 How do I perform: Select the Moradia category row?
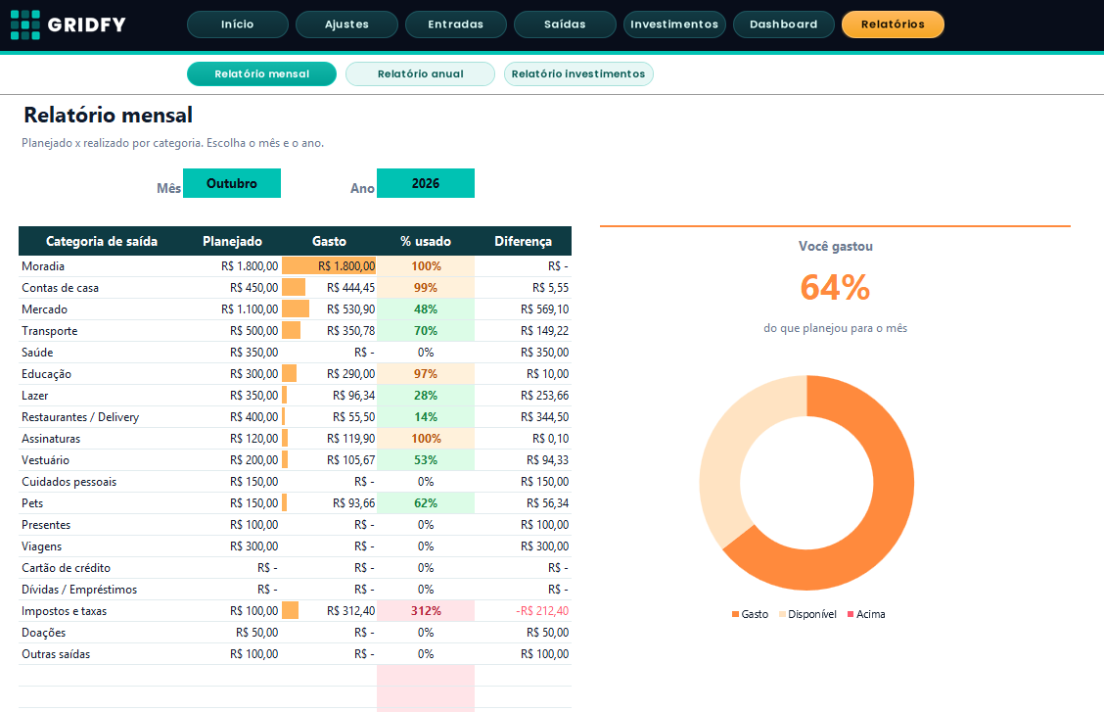(x=295, y=266)
